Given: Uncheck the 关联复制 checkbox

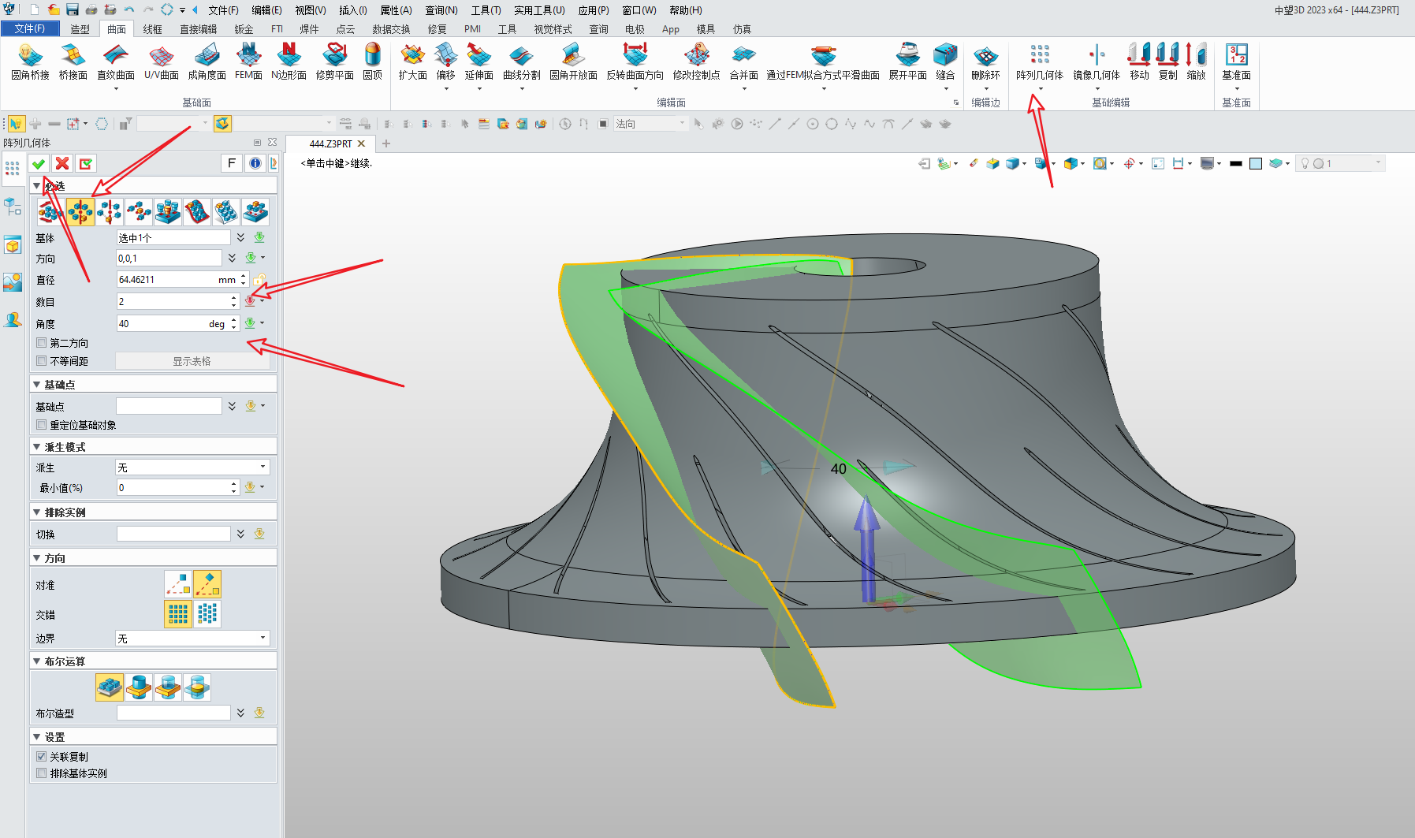Looking at the screenshot, I should coord(42,756).
